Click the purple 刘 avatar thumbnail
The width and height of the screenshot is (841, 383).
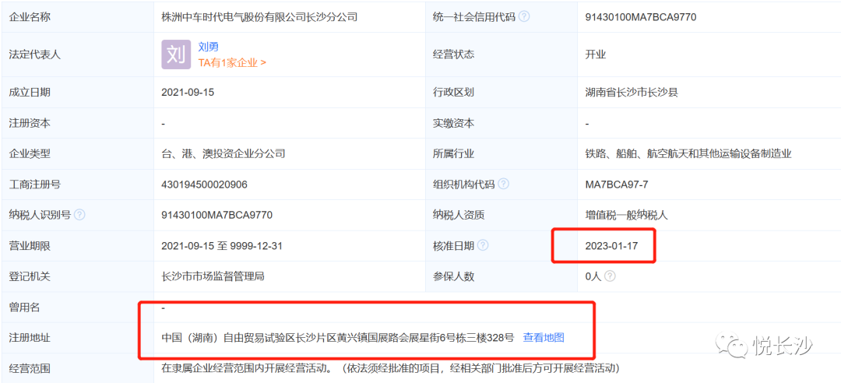pos(177,54)
